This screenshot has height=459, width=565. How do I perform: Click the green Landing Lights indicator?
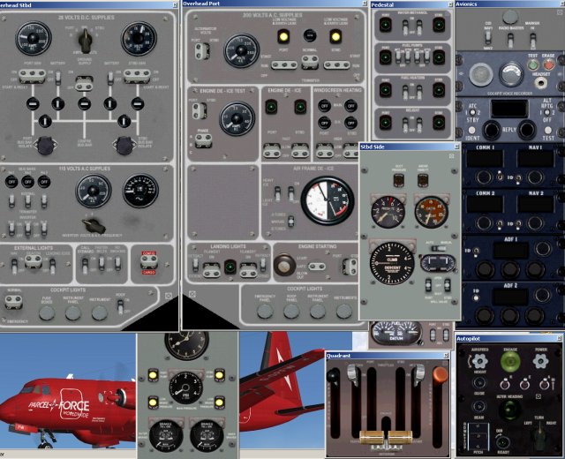point(230,267)
